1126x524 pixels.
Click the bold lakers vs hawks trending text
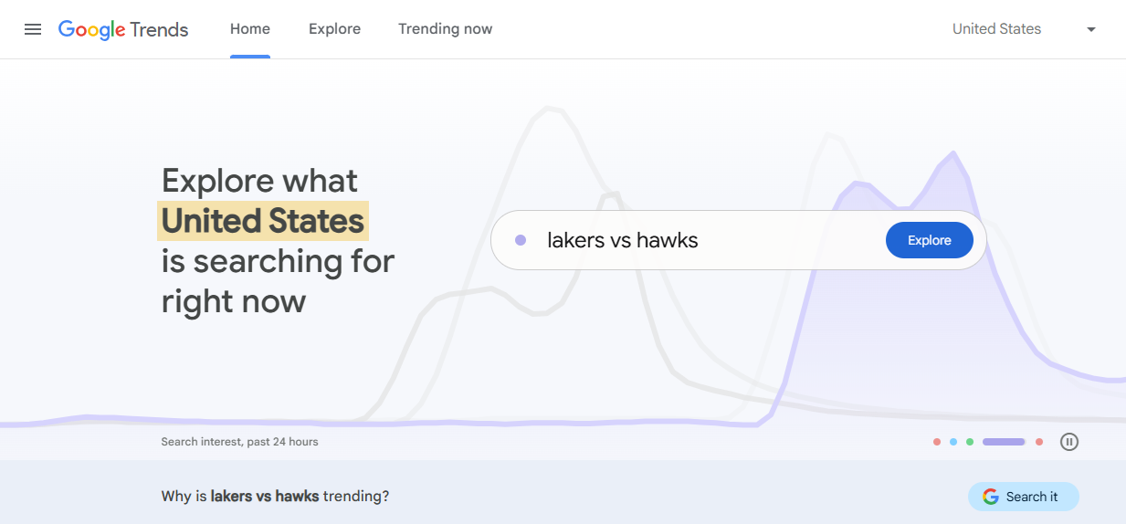[x=265, y=497]
